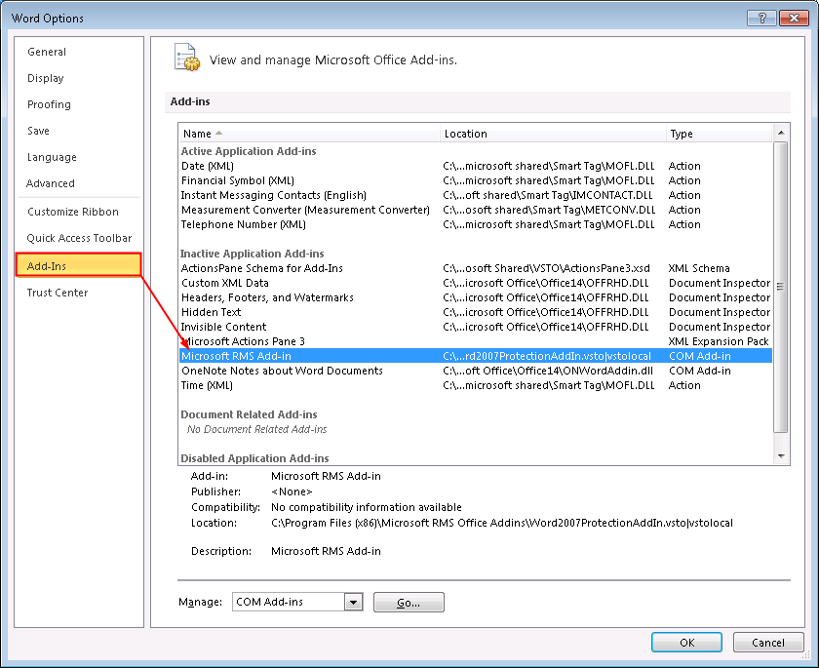Confirm with the OK button
This screenshot has height=668, width=819.
click(686, 643)
